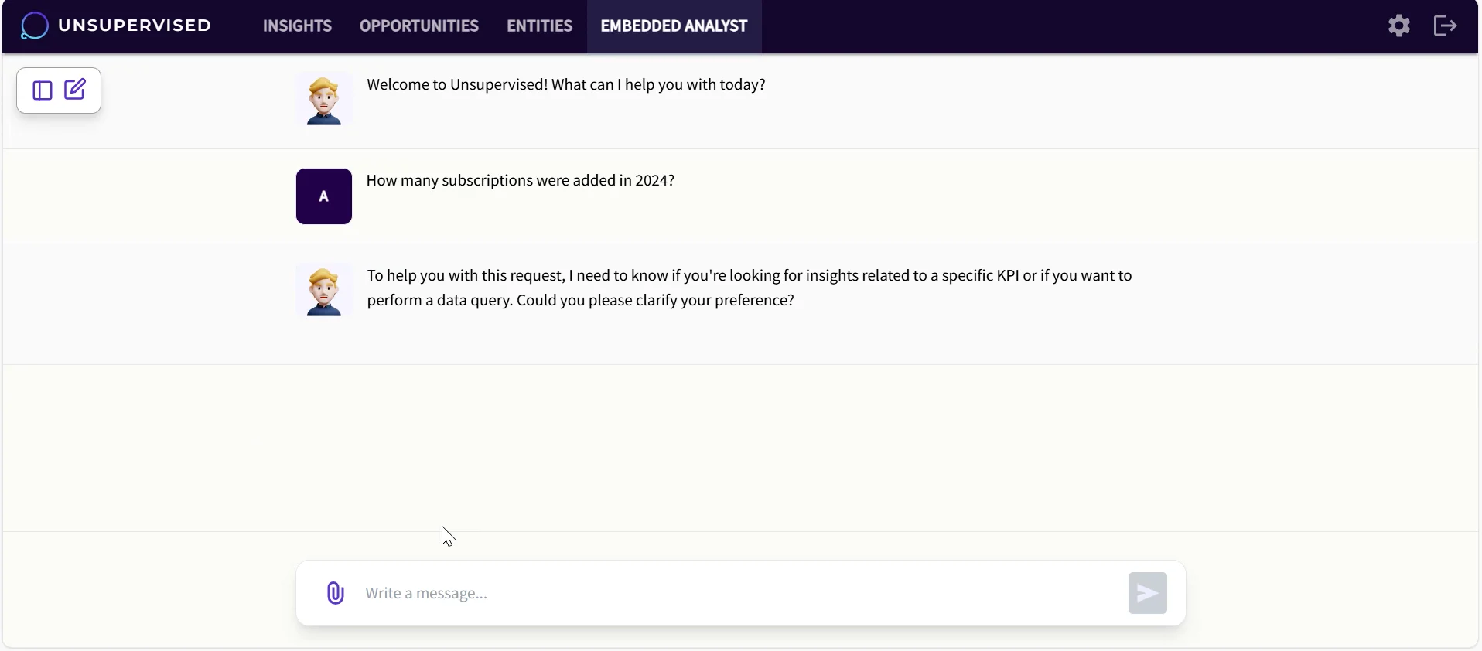Click the analyst's KPI clarification reply
Viewport: 1482px width, 651px height.
(x=749, y=288)
